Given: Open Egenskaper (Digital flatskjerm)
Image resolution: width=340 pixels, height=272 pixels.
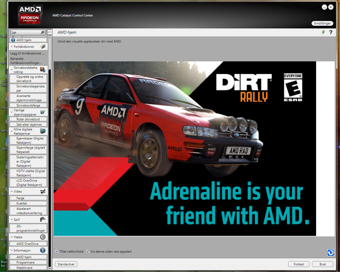Looking at the screenshot, I should 28,140.
